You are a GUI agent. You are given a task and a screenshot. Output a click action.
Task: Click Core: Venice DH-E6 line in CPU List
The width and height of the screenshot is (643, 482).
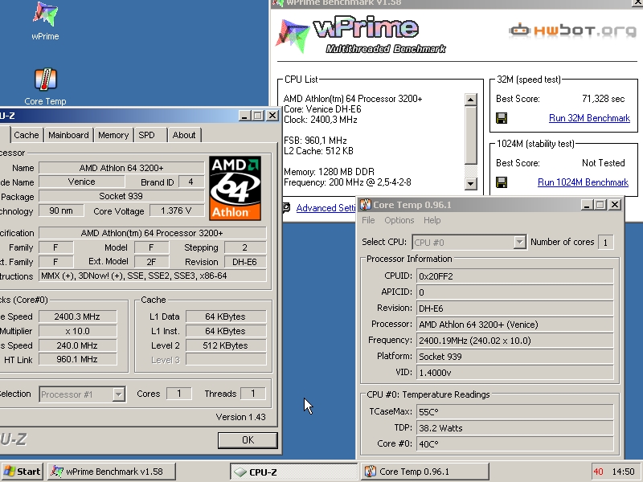(322, 109)
